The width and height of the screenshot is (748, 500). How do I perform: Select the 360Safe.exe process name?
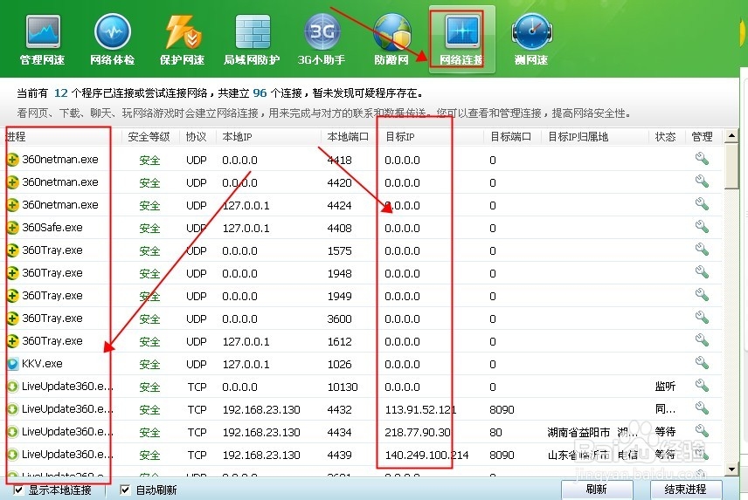(52, 228)
